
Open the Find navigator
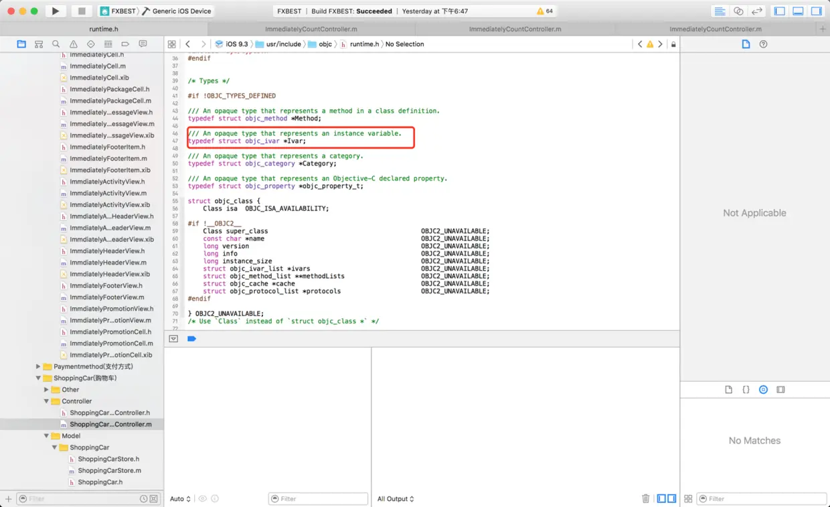(56, 44)
